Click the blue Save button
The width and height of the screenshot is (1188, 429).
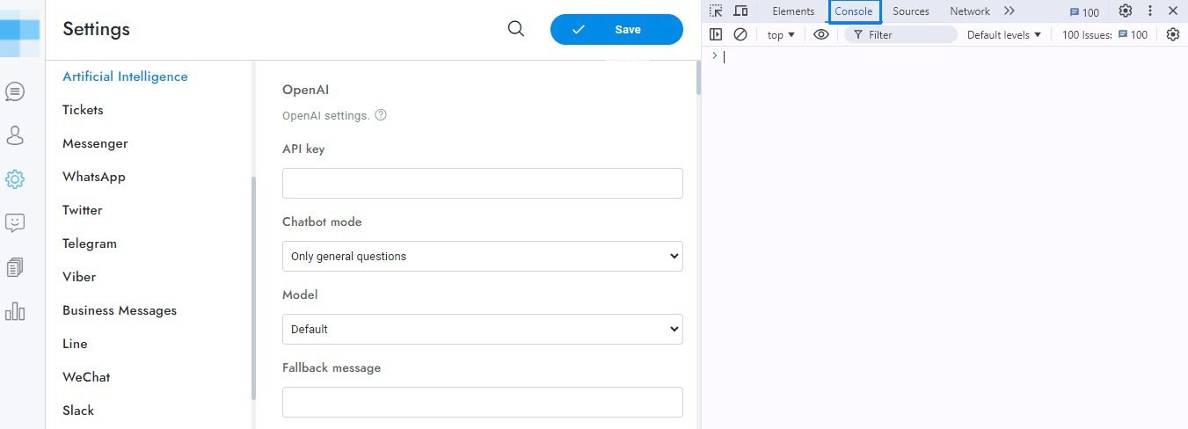[616, 29]
